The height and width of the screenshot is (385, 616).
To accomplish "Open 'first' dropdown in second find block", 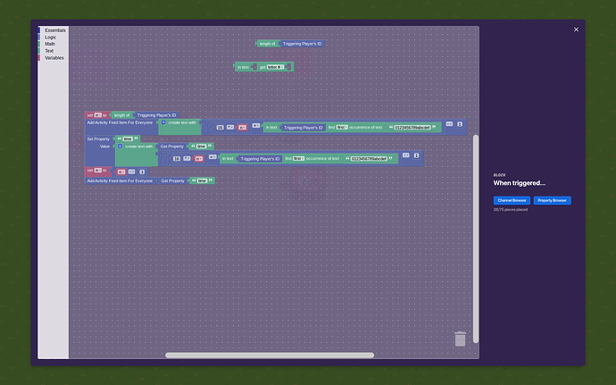I will click(298, 158).
